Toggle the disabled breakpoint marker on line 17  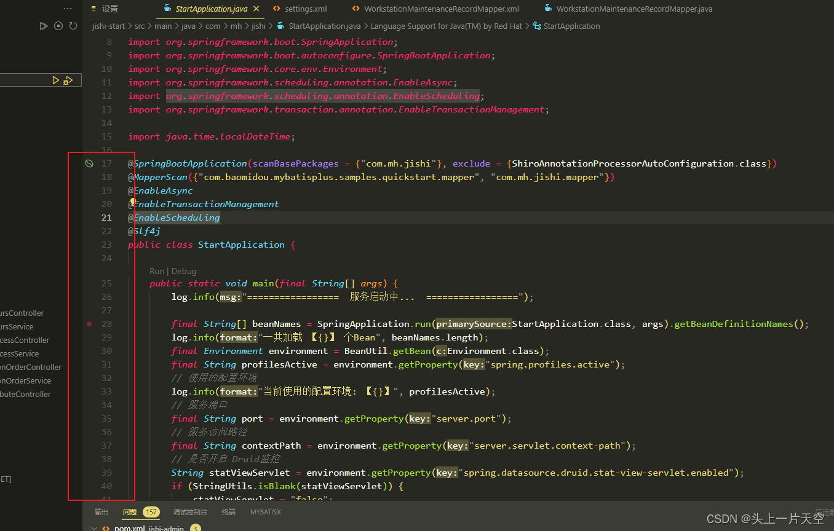[x=89, y=163]
